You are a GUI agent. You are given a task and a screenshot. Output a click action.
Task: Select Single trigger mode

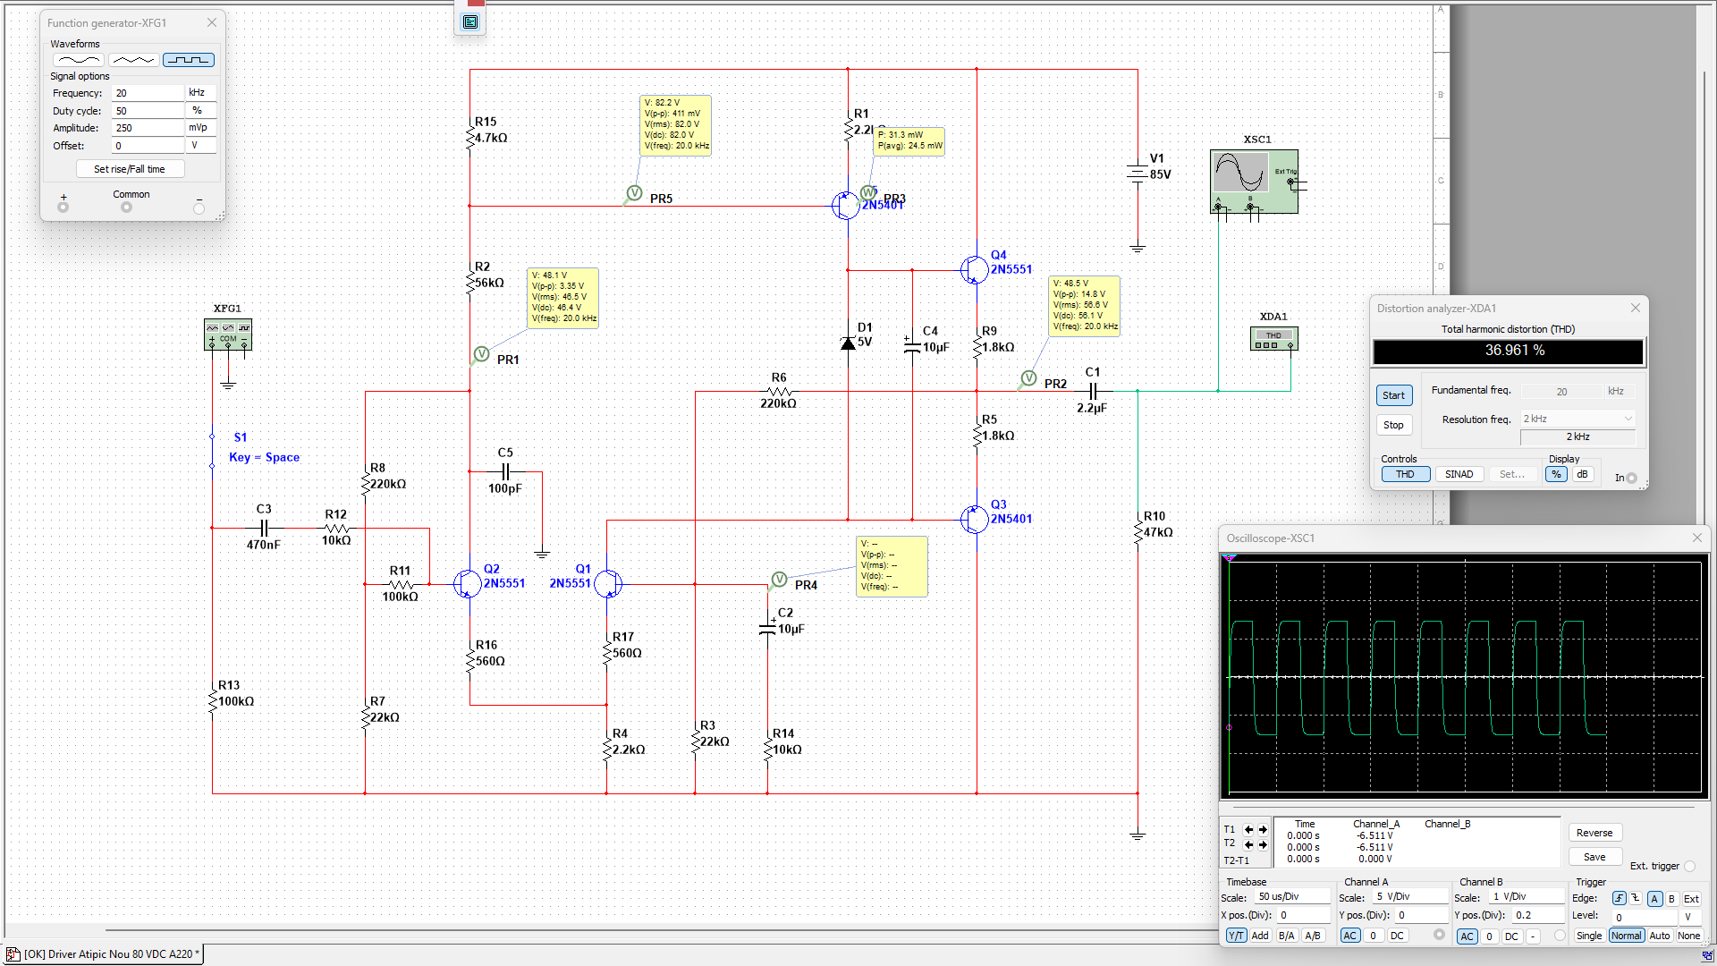click(1589, 936)
